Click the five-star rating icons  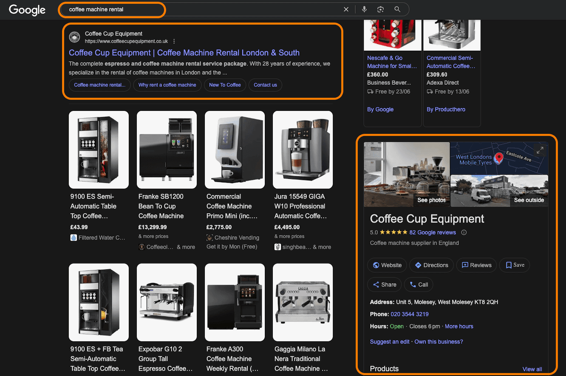[x=393, y=232]
